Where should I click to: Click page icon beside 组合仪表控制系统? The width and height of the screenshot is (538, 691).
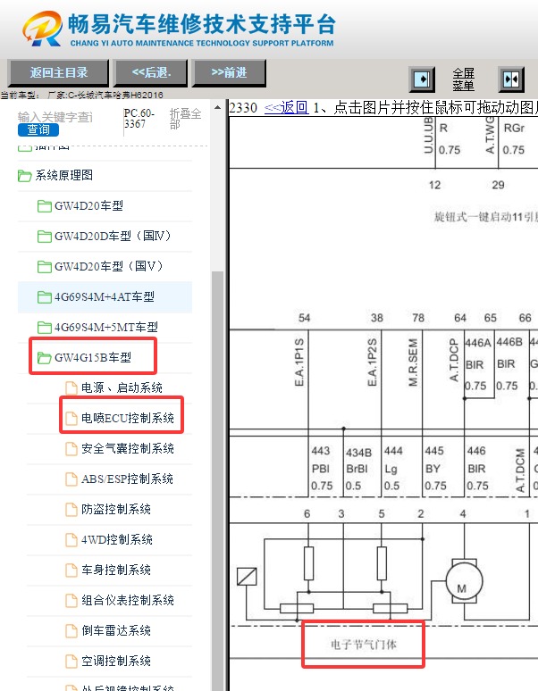[x=71, y=600]
